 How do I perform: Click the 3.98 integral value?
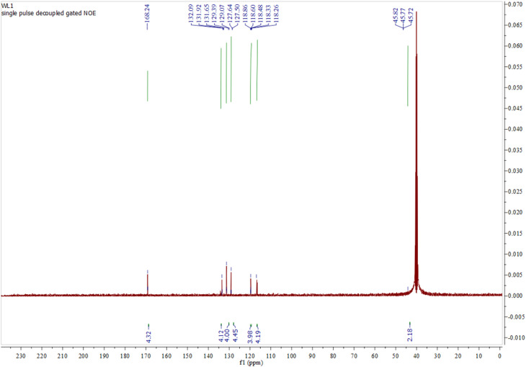[x=250, y=337]
